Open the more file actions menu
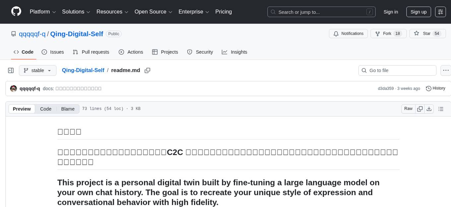This screenshot has height=207, width=451. click(446, 70)
